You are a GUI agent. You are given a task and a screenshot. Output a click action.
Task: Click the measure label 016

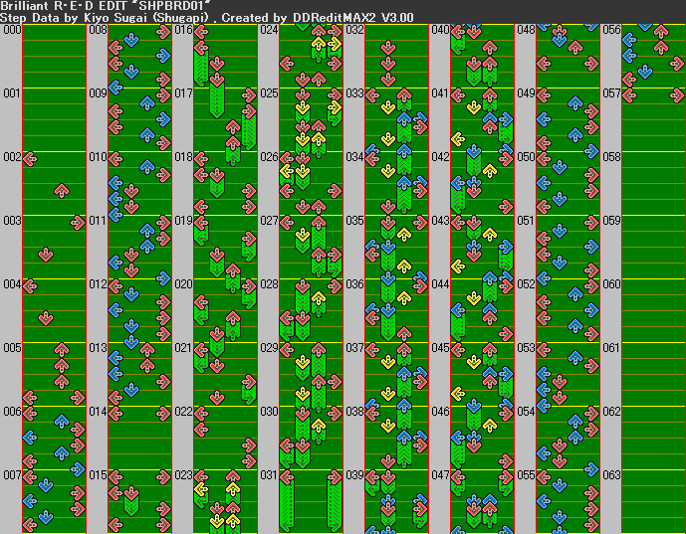183,30
